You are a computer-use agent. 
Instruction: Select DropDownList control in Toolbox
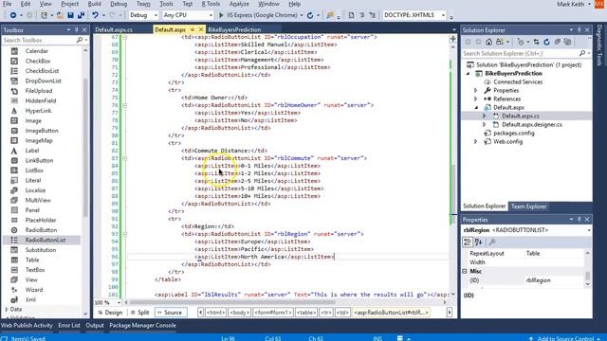point(43,81)
